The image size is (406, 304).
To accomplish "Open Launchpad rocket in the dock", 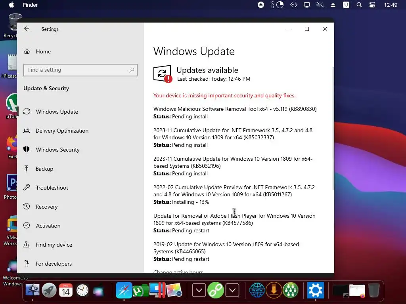I will coord(49,290).
